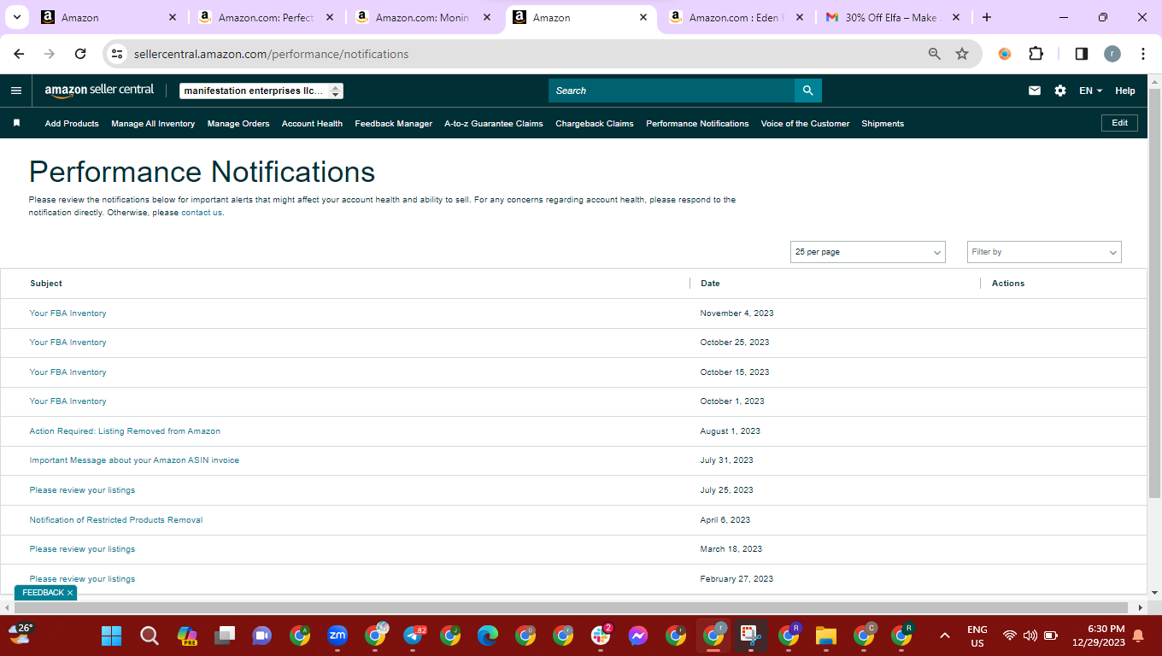Open Manage Orders
The width and height of the screenshot is (1162, 656).
point(238,124)
